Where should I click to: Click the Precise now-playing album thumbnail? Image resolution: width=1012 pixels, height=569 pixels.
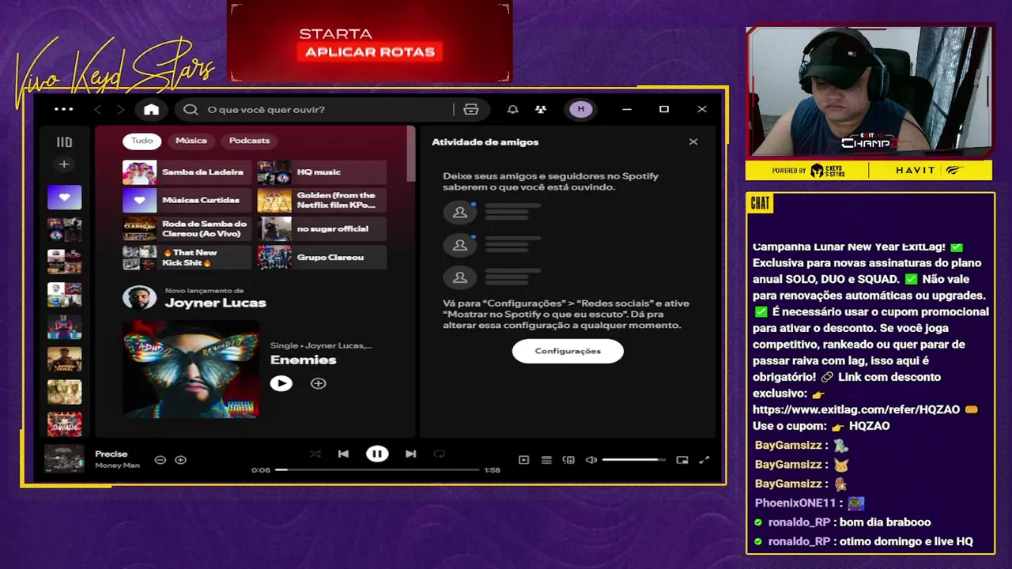64,459
